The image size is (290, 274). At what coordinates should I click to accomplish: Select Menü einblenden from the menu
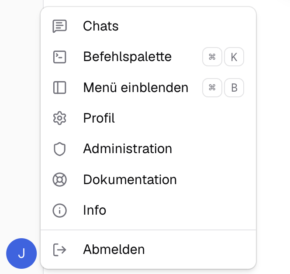pos(148,88)
